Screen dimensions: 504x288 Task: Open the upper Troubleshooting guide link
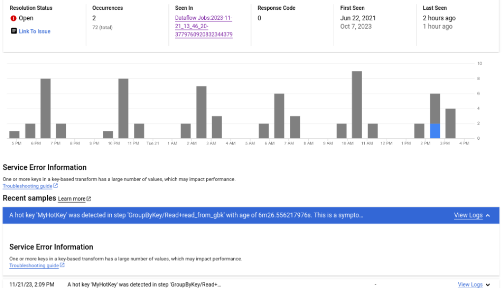(x=28, y=186)
